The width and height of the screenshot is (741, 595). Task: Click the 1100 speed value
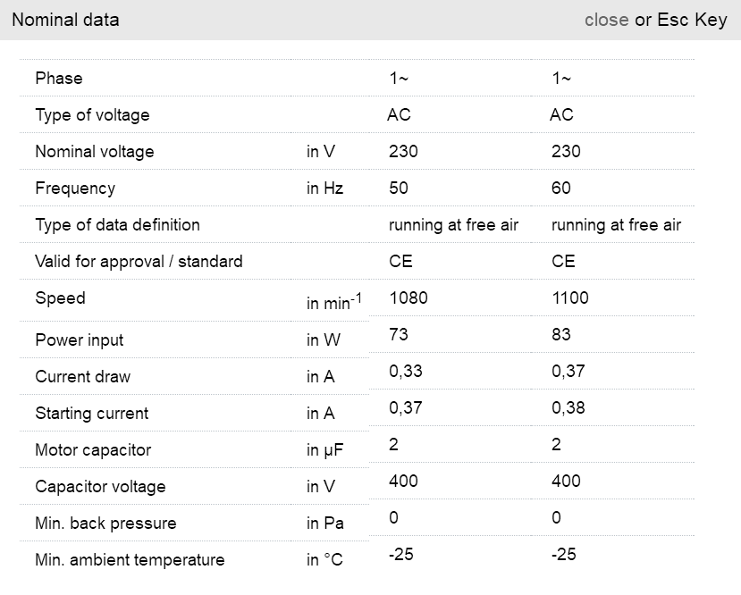[570, 298]
